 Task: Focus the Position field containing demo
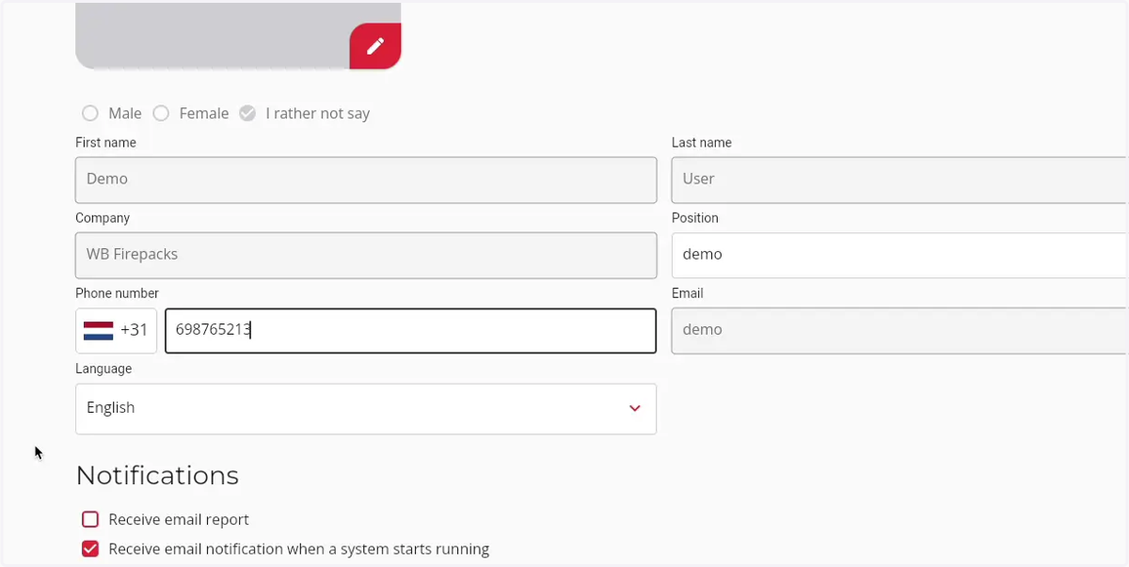pyautogui.click(x=899, y=255)
